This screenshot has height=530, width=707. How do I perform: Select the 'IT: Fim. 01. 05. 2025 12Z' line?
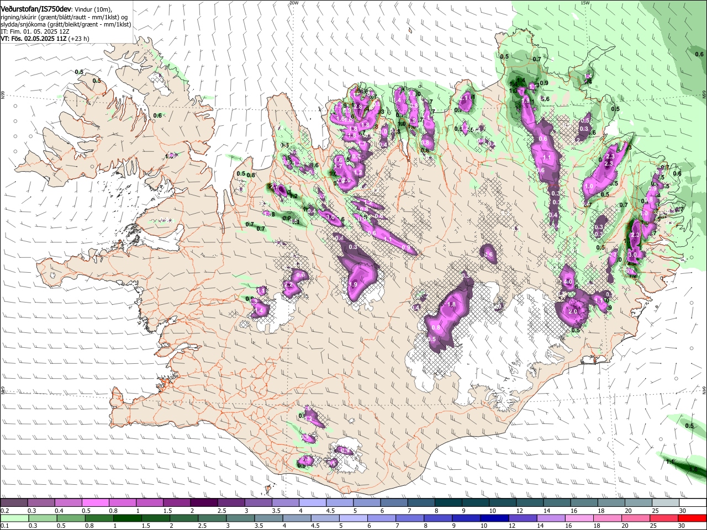(35, 31)
